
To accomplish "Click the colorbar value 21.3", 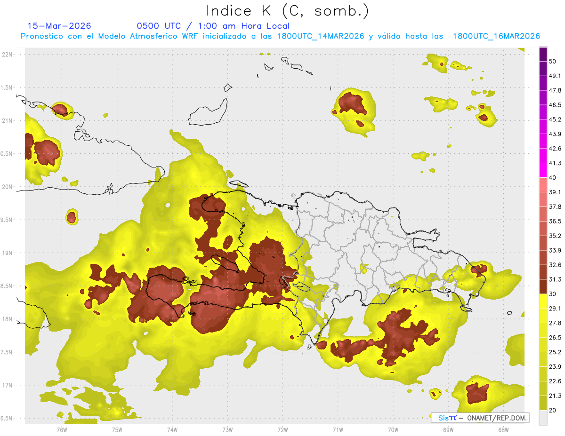I will point(555,396).
